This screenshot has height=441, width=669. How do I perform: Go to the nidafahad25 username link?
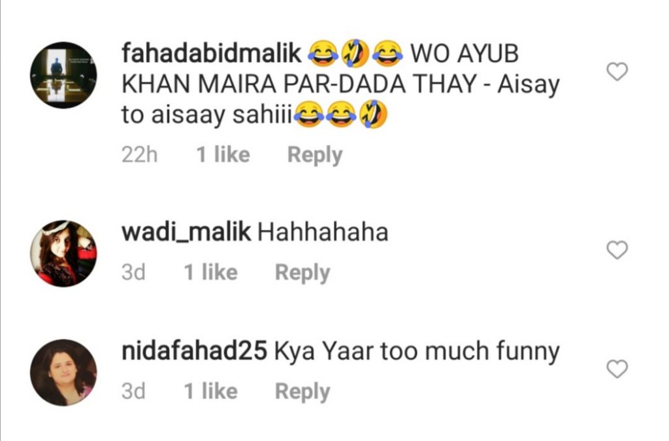pyautogui.click(x=195, y=351)
